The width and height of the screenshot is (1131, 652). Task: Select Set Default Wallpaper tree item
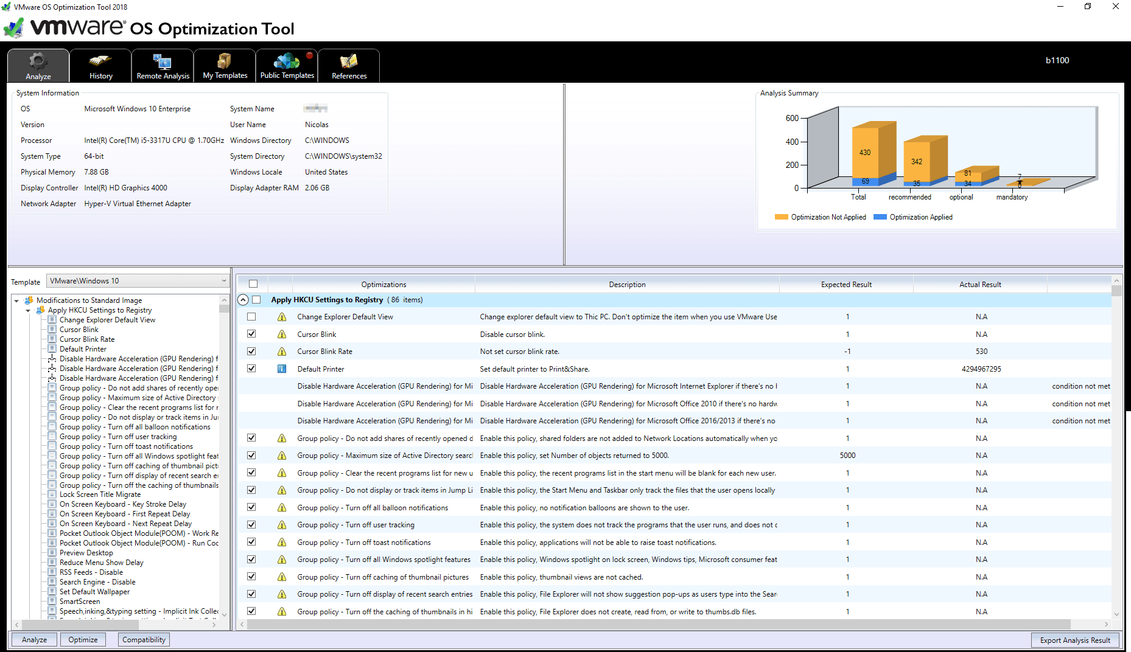[94, 592]
